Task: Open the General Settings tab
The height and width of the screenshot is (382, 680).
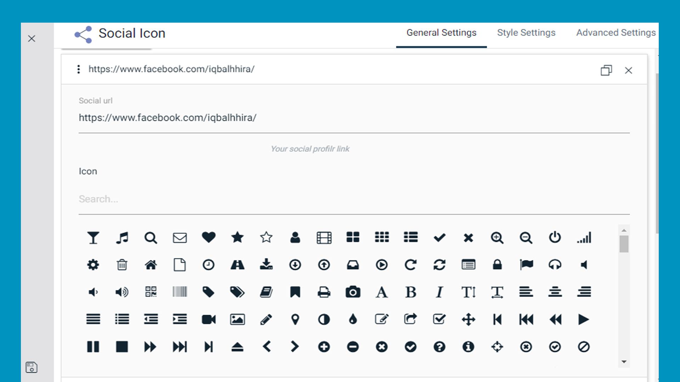Action: pos(441,33)
